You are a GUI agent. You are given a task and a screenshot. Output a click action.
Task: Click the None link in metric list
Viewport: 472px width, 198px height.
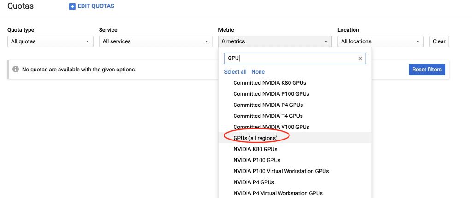[258, 72]
